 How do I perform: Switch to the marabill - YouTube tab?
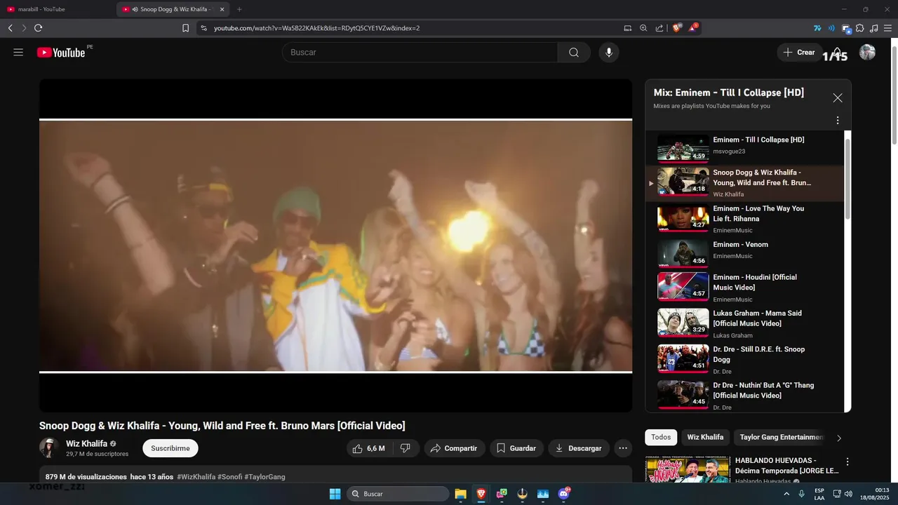tap(58, 9)
